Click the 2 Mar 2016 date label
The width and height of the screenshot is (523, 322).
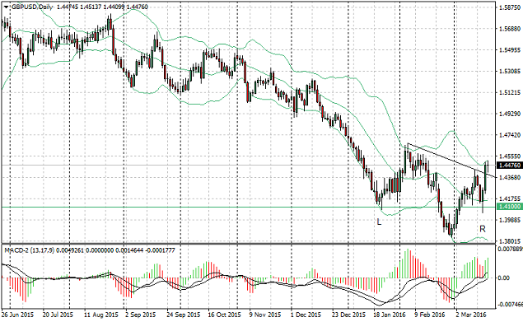(470, 315)
